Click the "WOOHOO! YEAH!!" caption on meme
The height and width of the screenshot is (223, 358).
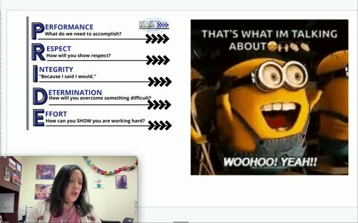pos(270,162)
